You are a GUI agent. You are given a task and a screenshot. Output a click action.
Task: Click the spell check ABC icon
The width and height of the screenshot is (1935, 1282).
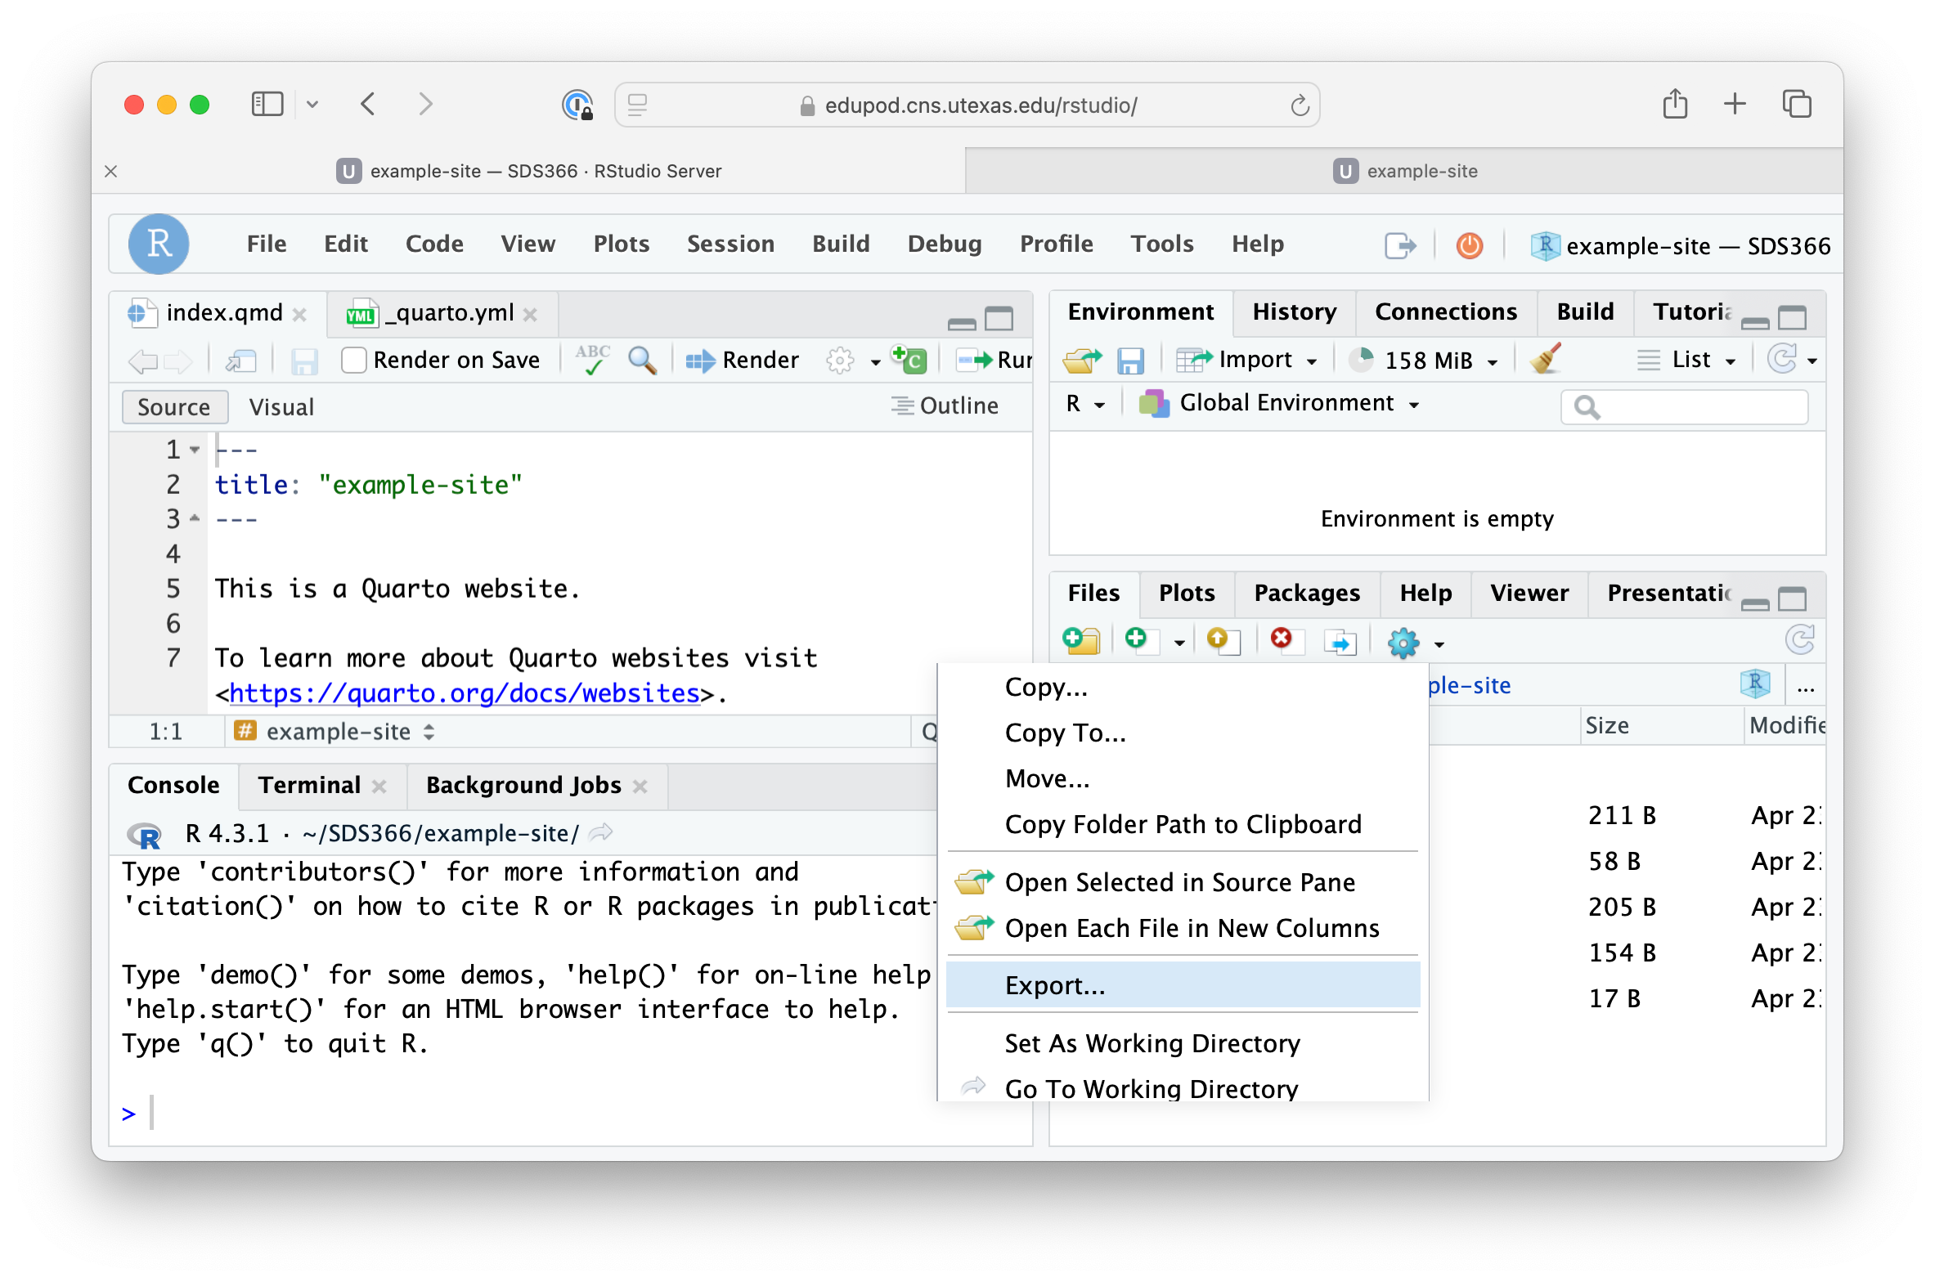coord(592,360)
